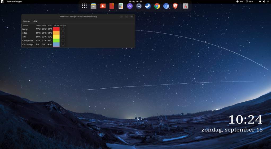Click the date and time in top bar
Screen dimensions: 271x149
[135, 2]
